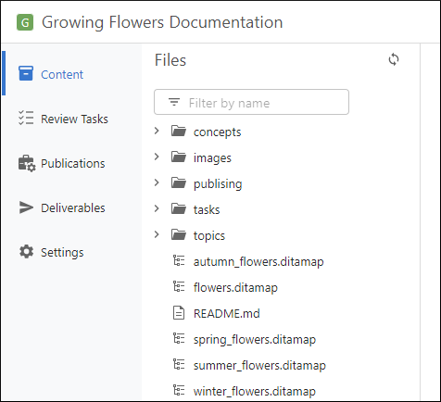Click the autumn_flowers.ditamap map icon
Image resolution: width=441 pixels, height=402 pixels.
pyautogui.click(x=179, y=261)
